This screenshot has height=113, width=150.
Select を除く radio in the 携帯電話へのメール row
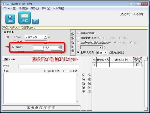(120, 38)
